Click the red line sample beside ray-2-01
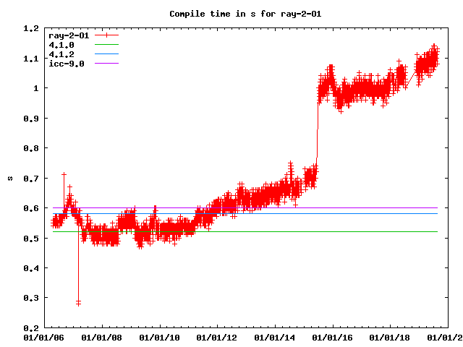The width and height of the screenshot is (463, 347). (x=106, y=35)
